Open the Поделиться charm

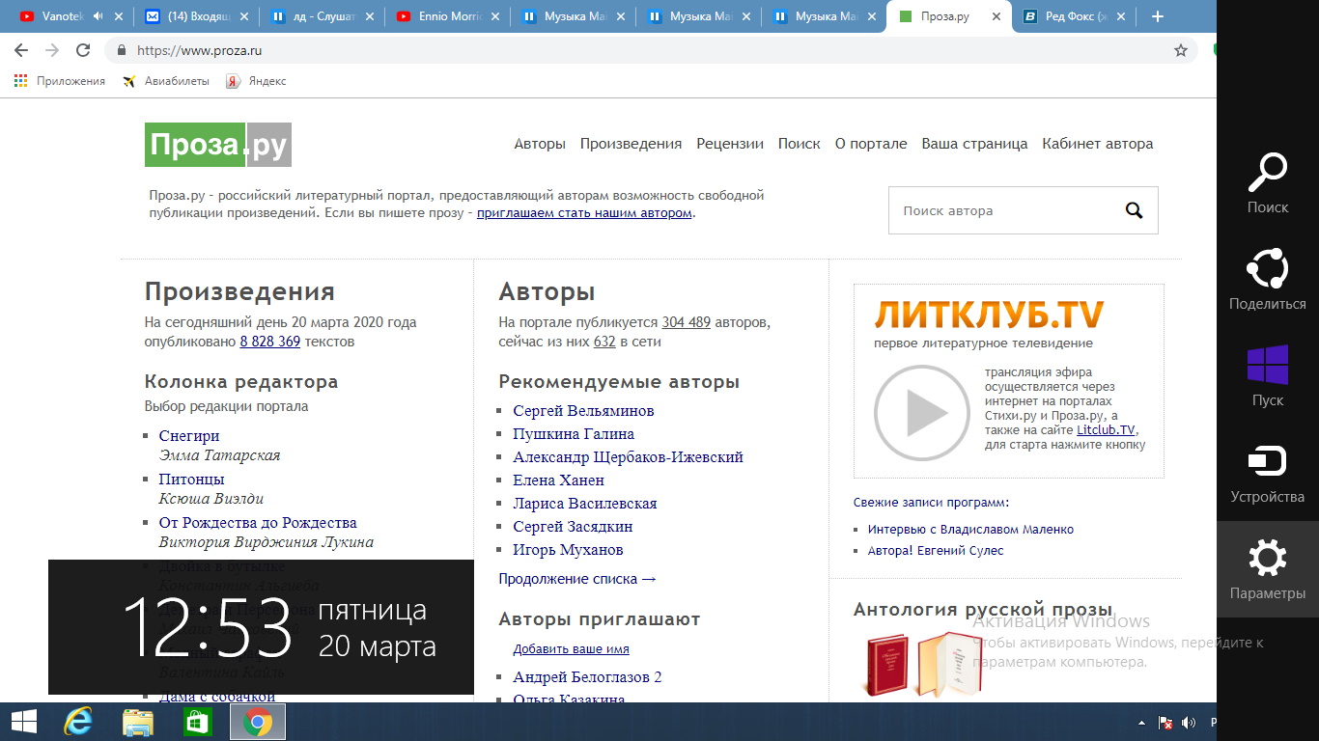(1268, 280)
